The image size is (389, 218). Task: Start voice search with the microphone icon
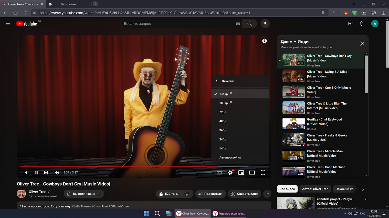point(265,24)
